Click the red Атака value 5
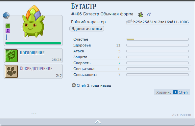Viewport: 195px width, 126px height. click(x=119, y=51)
